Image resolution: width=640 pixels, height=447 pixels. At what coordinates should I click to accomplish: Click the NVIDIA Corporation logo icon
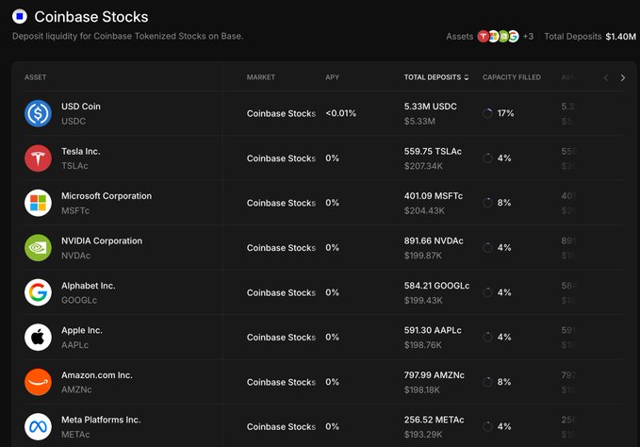(x=38, y=248)
